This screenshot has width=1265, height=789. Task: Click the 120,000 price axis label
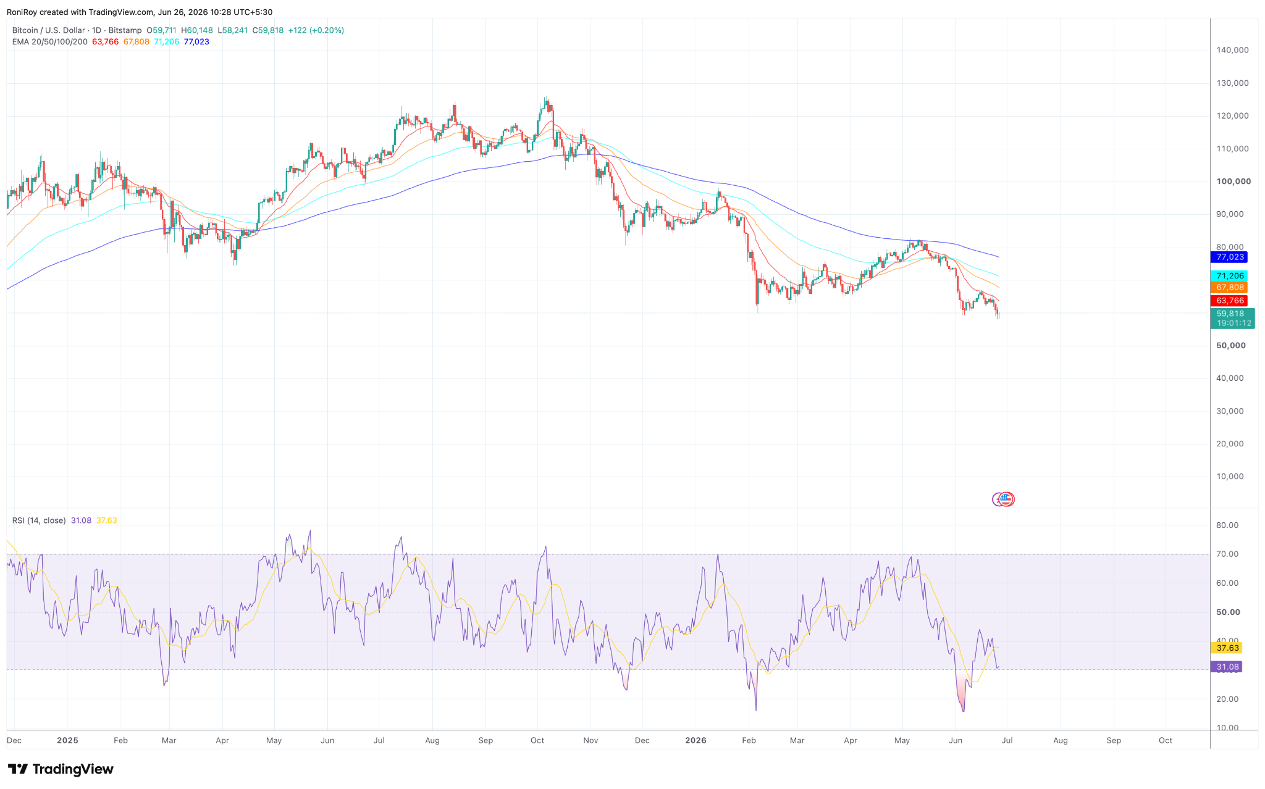pyautogui.click(x=1232, y=115)
